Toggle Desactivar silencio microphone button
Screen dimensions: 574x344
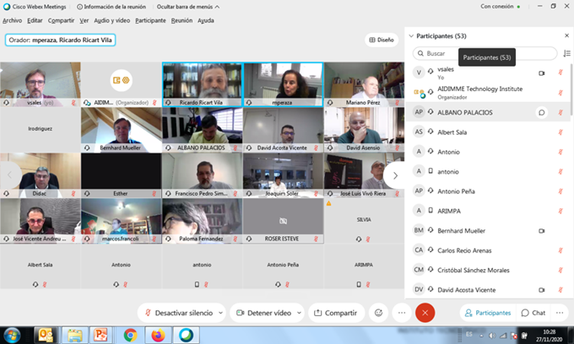click(x=176, y=313)
